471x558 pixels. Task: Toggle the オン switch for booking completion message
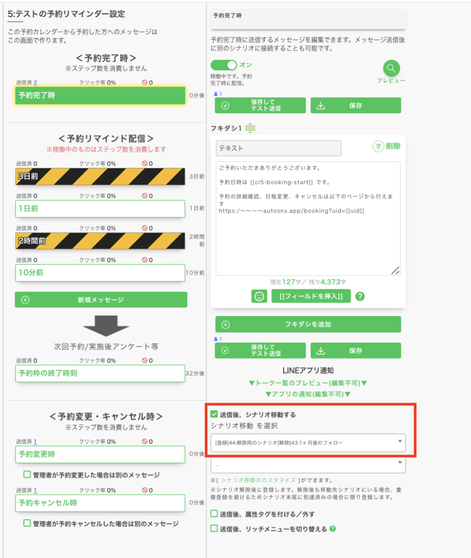click(x=224, y=65)
